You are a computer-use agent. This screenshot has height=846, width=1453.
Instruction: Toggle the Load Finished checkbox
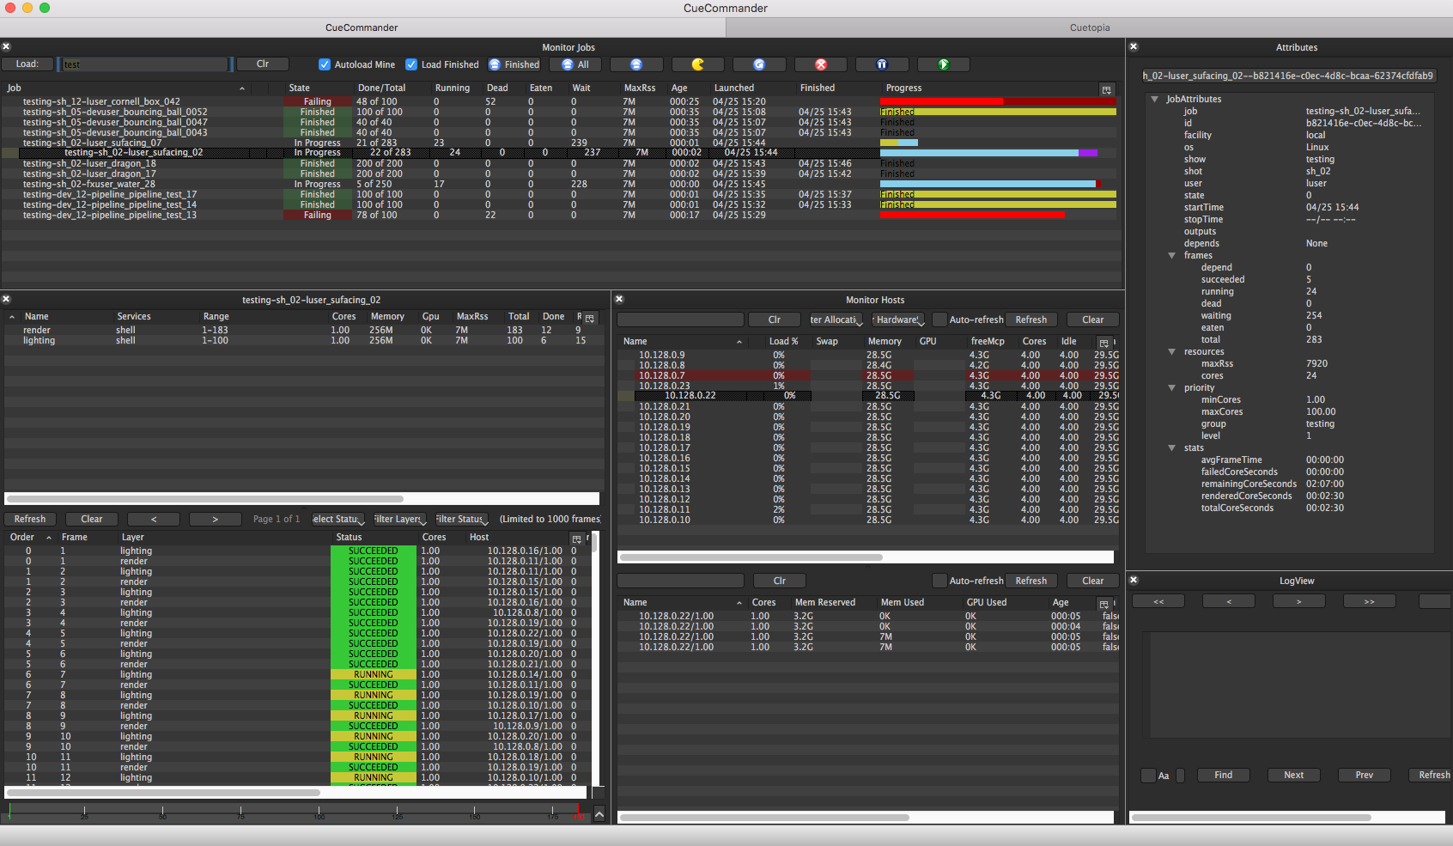(x=411, y=64)
